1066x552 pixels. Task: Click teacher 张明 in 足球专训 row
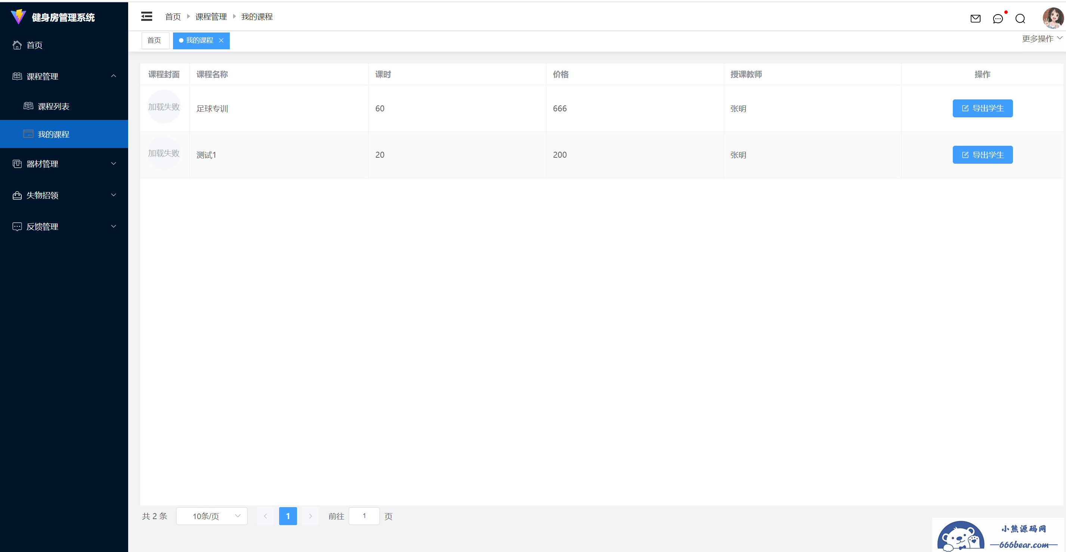point(738,108)
